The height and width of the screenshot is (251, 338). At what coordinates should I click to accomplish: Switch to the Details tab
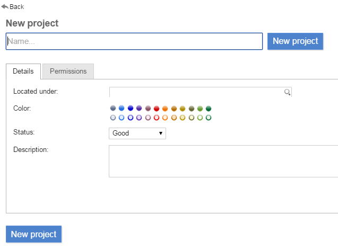pyautogui.click(x=23, y=71)
